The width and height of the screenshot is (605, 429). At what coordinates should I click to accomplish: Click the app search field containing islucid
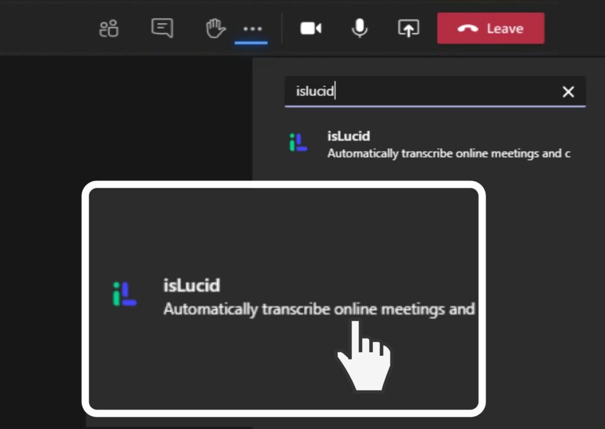(x=435, y=91)
